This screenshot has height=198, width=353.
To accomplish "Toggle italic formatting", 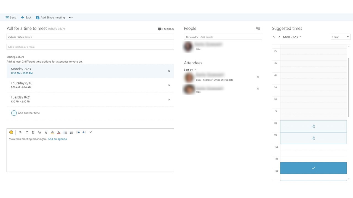I will pos(27,132).
